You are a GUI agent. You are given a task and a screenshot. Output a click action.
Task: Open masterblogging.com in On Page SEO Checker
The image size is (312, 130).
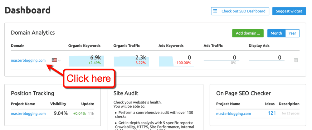click(234, 114)
